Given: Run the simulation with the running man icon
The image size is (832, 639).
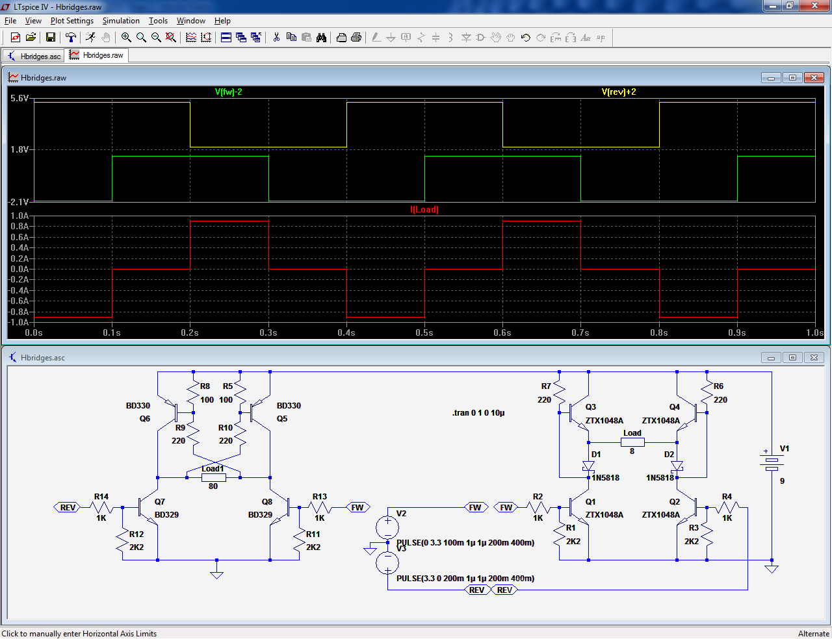Looking at the screenshot, I should 90,38.
